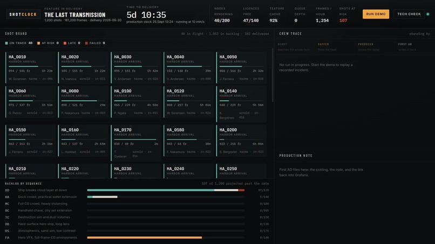
Task: Open shot card HA_0160
Action: pos(83,141)
